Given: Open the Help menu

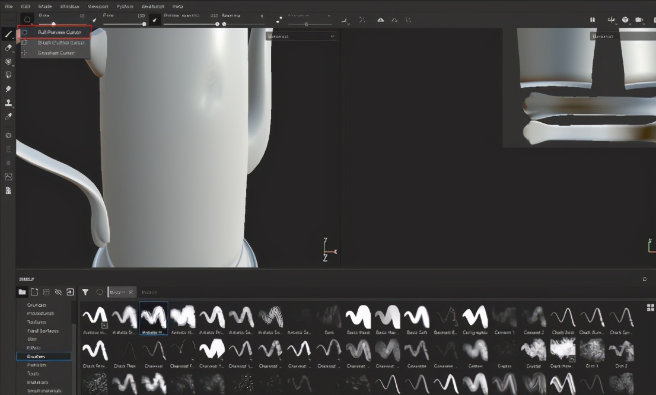Looking at the screenshot, I should point(178,7).
